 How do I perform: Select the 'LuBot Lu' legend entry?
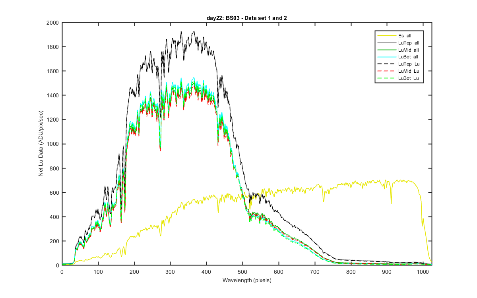click(399, 79)
